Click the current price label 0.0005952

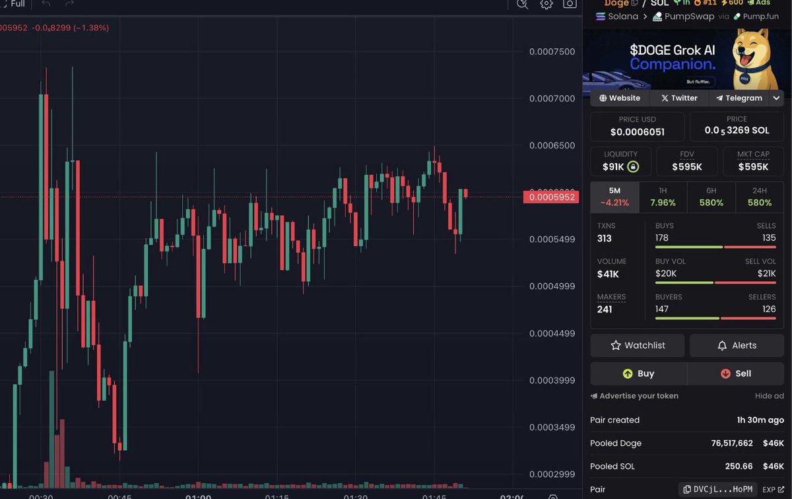(x=550, y=197)
